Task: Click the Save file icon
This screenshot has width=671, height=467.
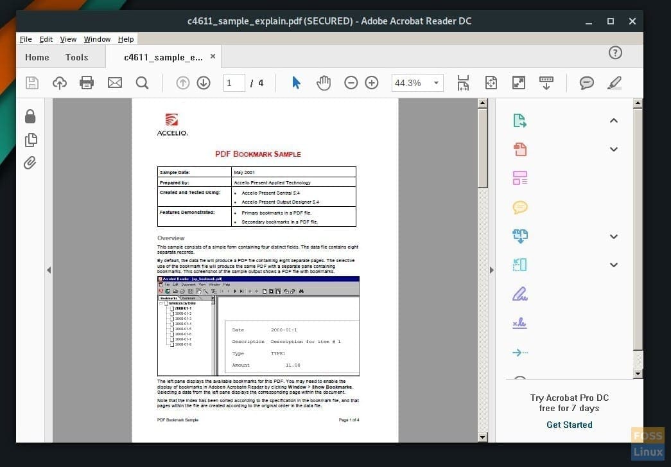Action: (x=32, y=83)
